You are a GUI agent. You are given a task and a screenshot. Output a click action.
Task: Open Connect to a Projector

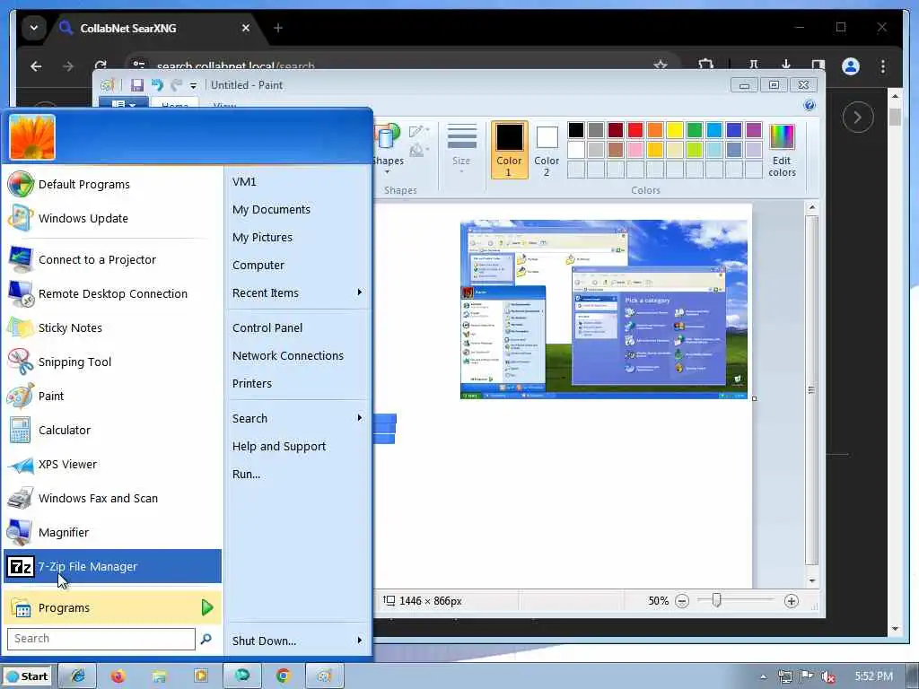(112, 259)
